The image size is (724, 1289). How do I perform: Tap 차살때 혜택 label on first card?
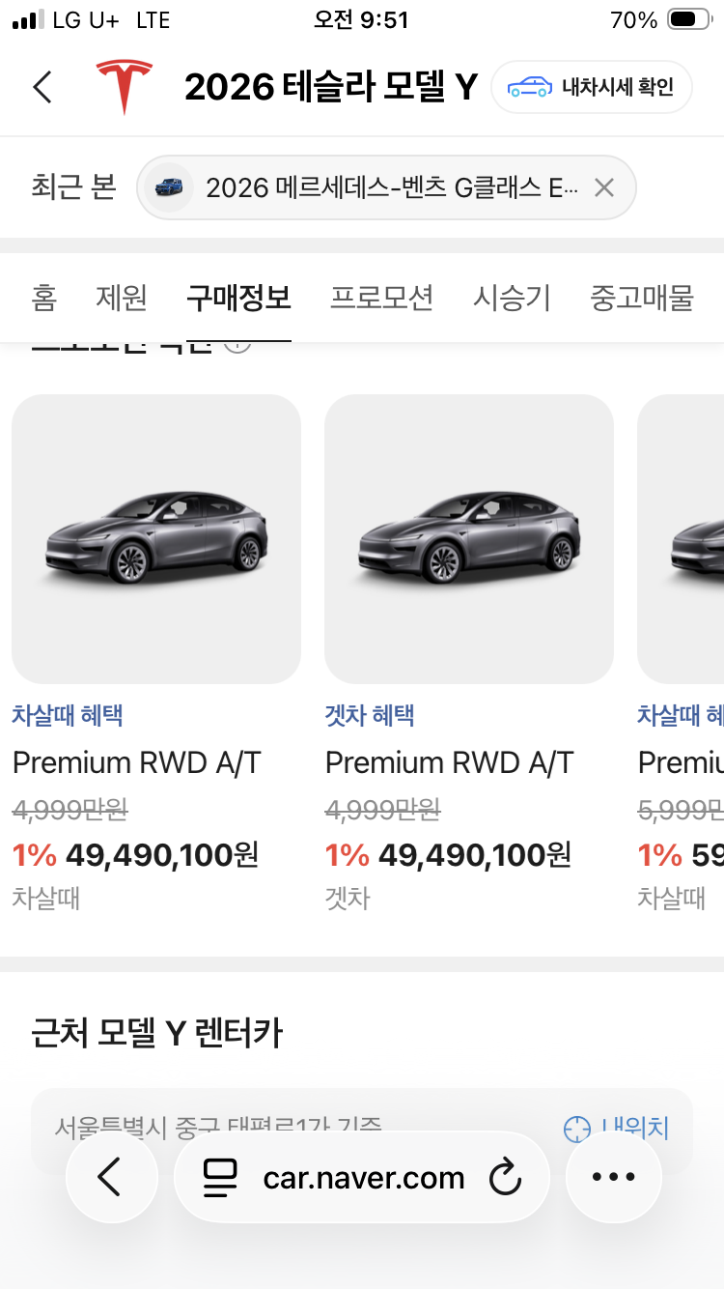68,716
